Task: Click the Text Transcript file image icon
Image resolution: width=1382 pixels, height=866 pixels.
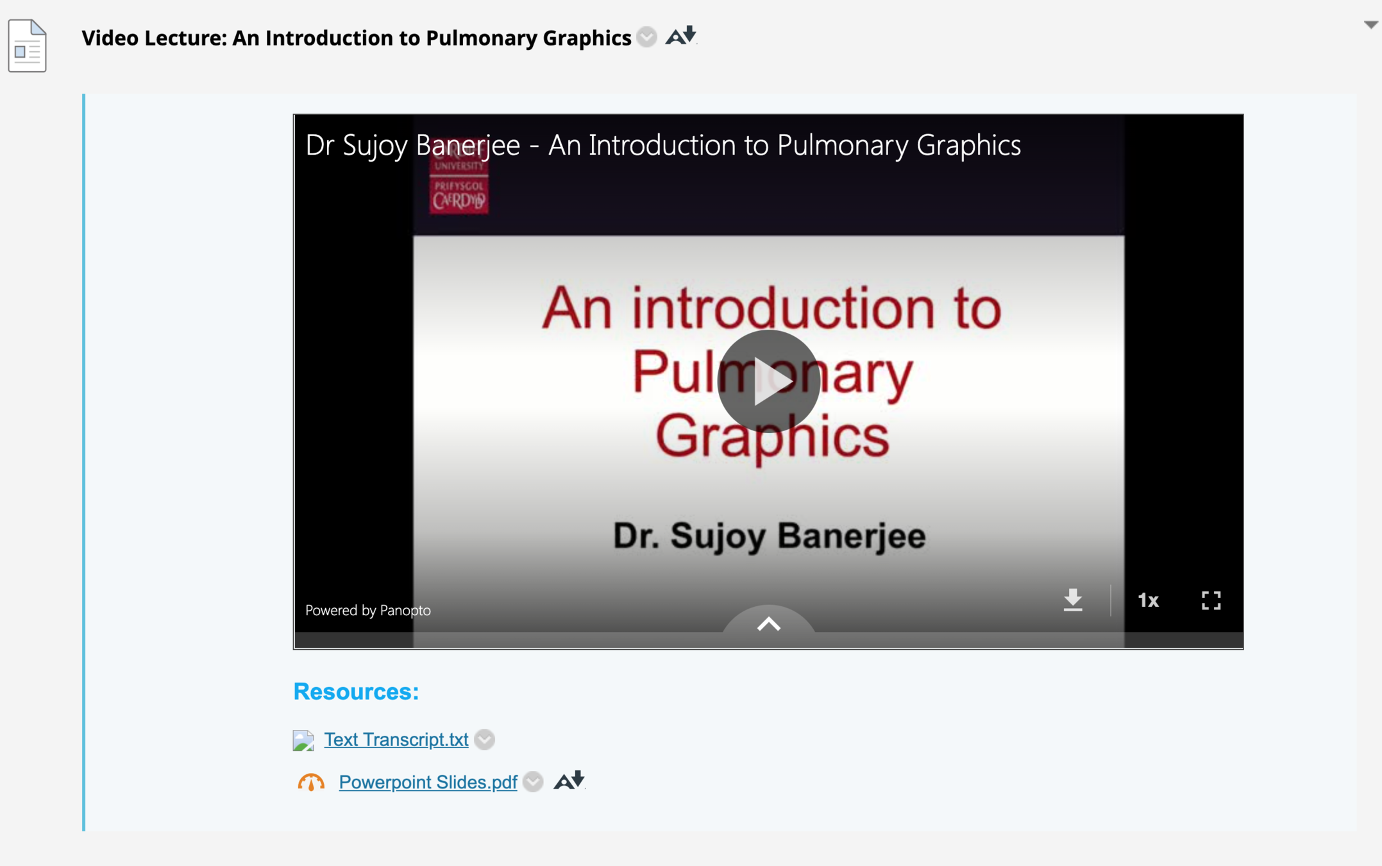Action: pos(303,740)
